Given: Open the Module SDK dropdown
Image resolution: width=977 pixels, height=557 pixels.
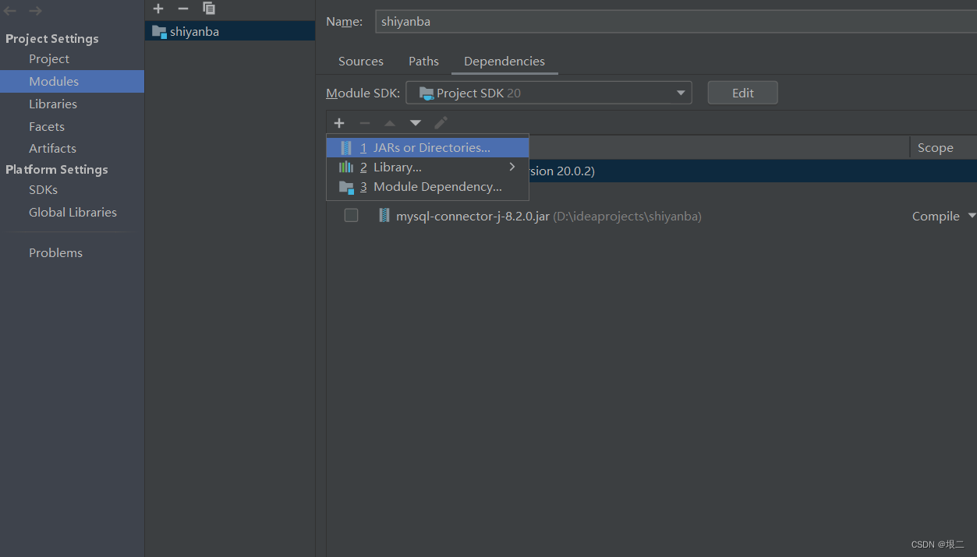Looking at the screenshot, I should coord(680,92).
